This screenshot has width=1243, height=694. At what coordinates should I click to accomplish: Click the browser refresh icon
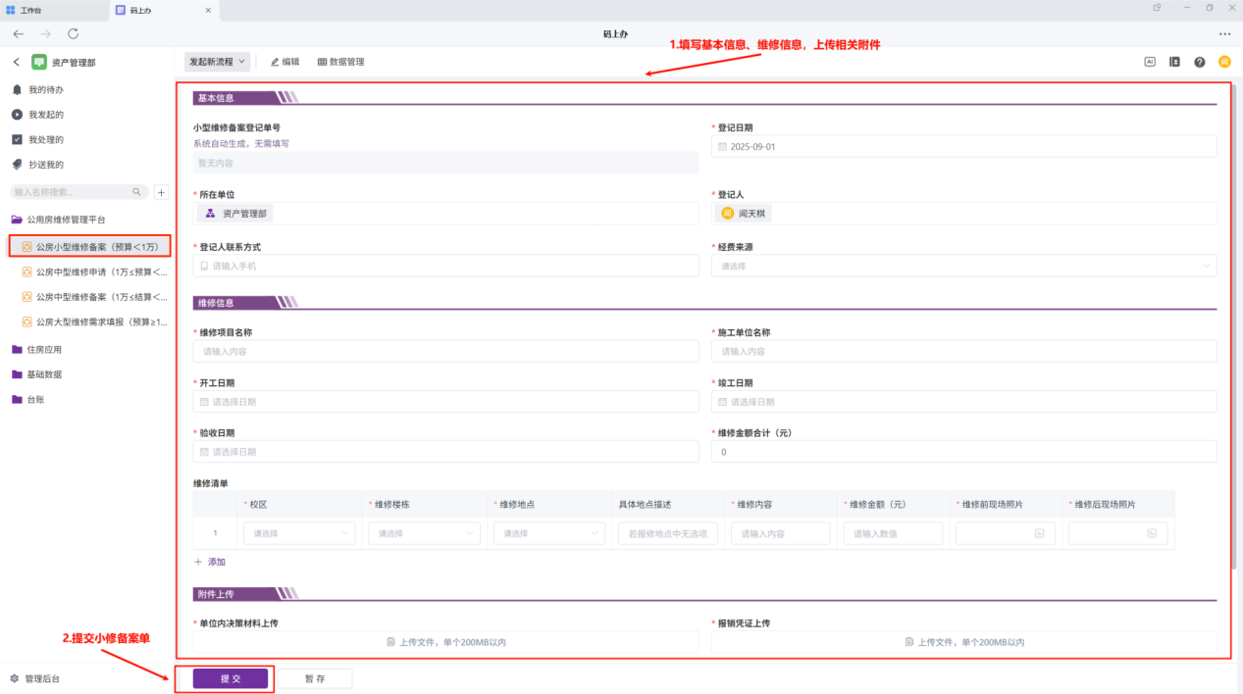tap(74, 34)
